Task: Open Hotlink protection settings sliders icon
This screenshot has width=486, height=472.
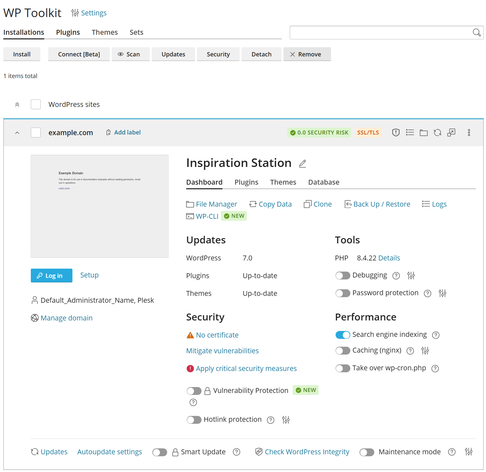Action: click(x=286, y=420)
